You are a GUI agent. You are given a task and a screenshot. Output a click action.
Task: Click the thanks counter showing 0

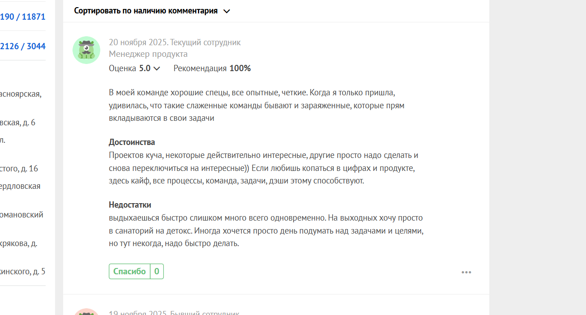157,271
